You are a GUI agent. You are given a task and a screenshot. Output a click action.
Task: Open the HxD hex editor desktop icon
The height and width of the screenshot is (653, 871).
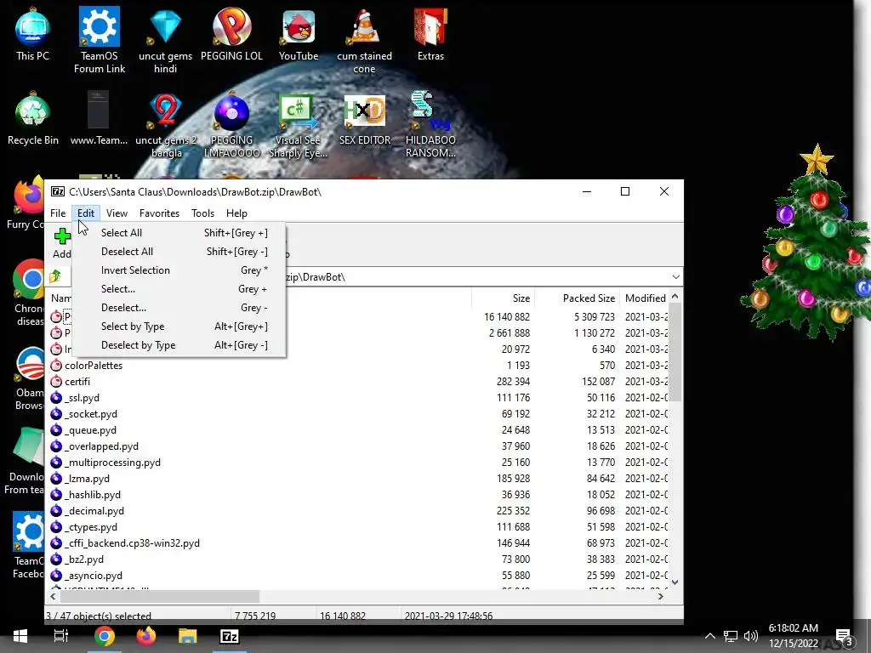[x=364, y=119]
